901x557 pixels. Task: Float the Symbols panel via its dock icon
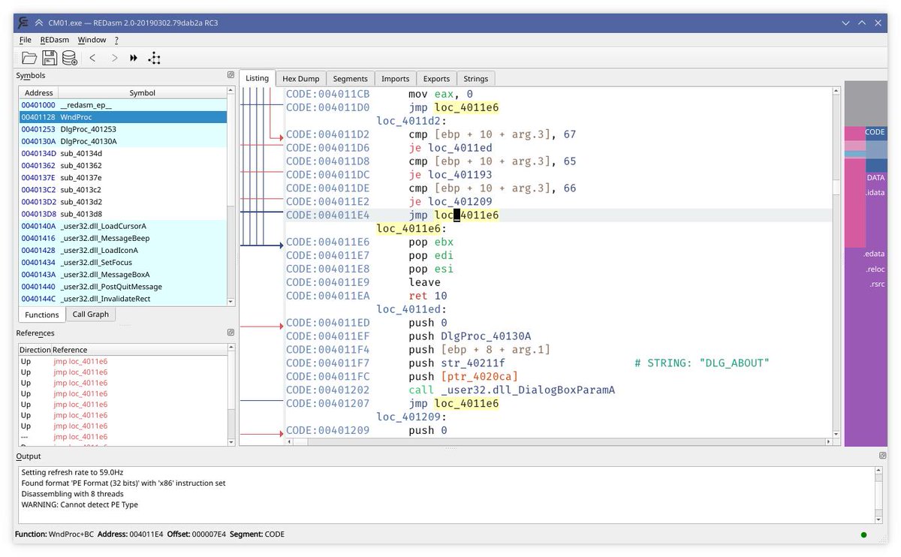pos(231,75)
